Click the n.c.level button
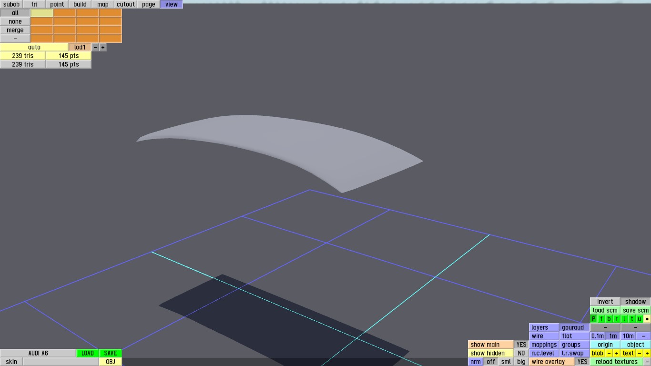The width and height of the screenshot is (651, 366). pyautogui.click(x=544, y=353)
